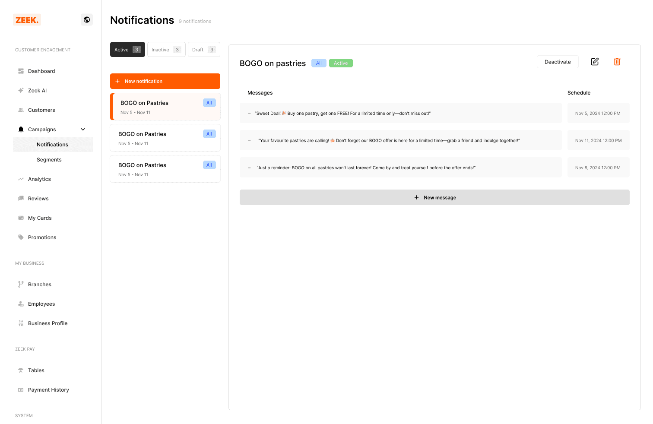Click the Campaigns bell icon
Screen dimensions: 653x424
pyautogui.click(x=21, y=130)
